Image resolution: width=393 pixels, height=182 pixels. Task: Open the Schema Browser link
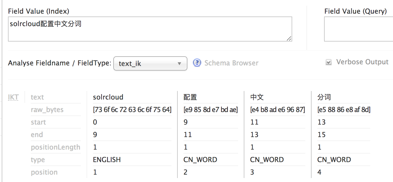click(231, 63)
